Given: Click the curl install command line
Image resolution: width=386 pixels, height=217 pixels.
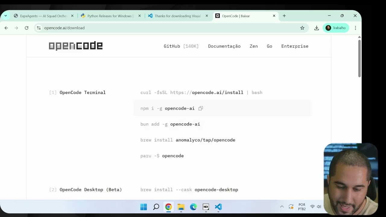Looking at the screenshot, I should (x=201, y=93).
